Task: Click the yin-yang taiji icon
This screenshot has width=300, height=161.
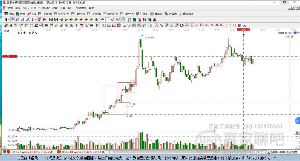Action: (x=240, y=25)
